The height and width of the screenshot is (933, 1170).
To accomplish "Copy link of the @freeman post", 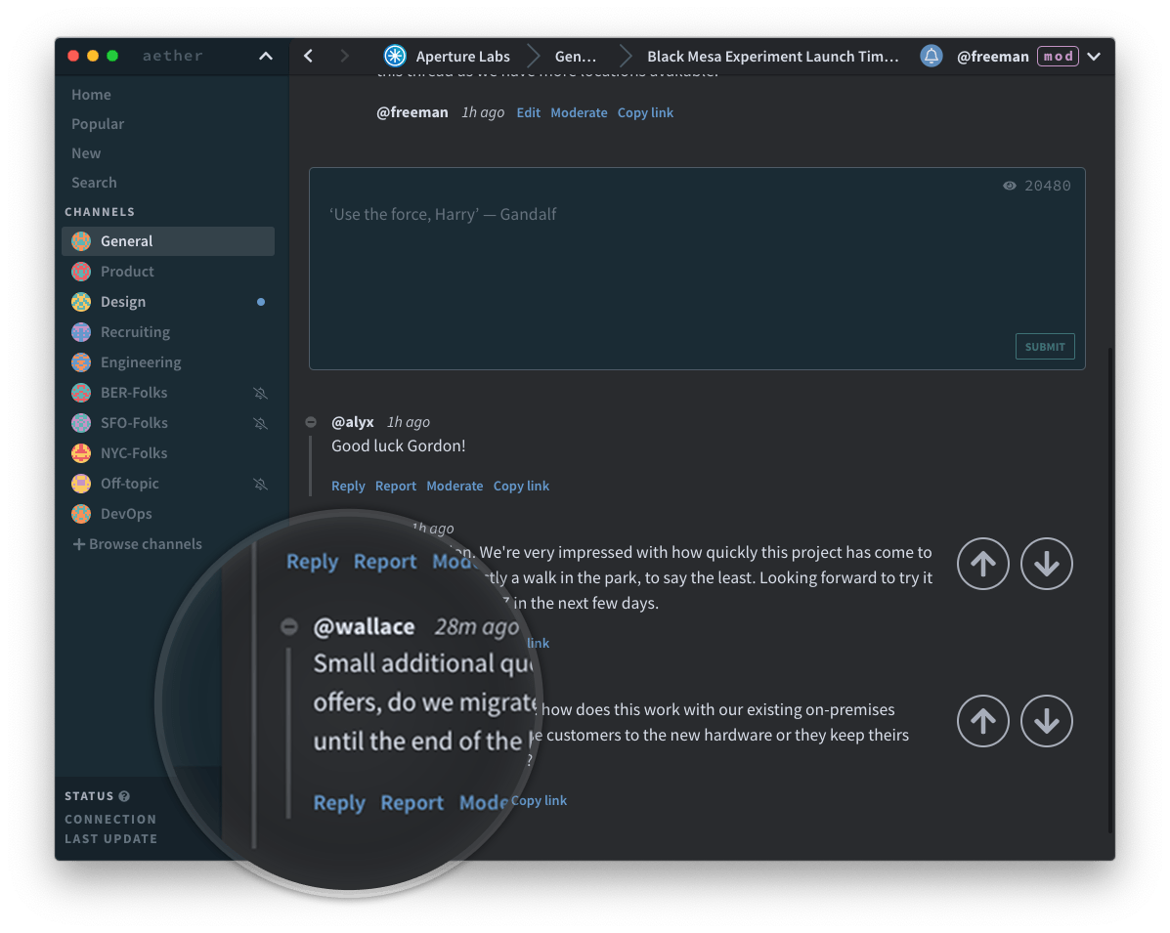I will click(645, 112).
